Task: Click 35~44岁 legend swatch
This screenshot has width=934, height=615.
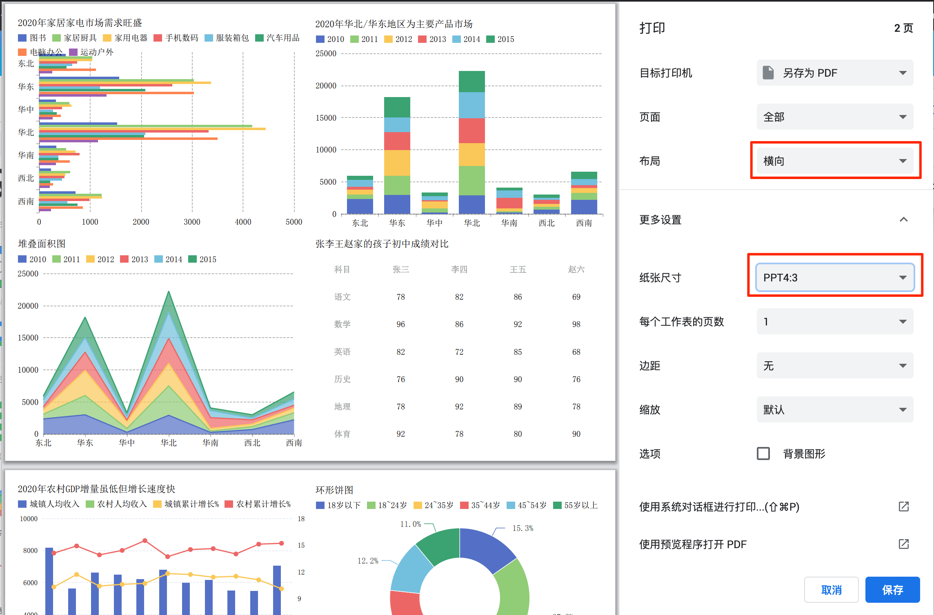Action: (464, 505)
